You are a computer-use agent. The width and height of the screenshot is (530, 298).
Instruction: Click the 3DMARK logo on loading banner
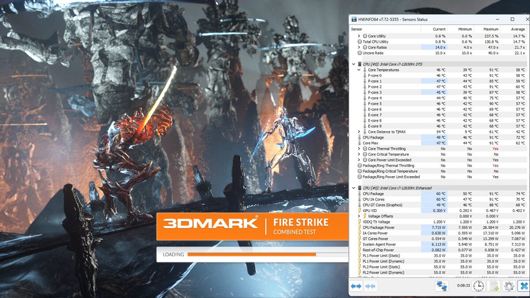coord(211,223)
